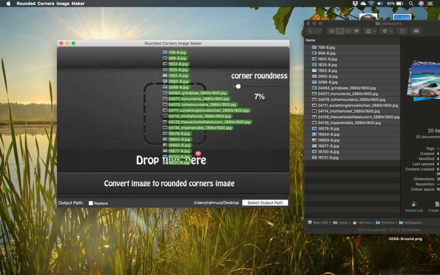Click the 3088-8round.png desktop file label
This screenshot has height=275, width=440.
coord(405,239)
